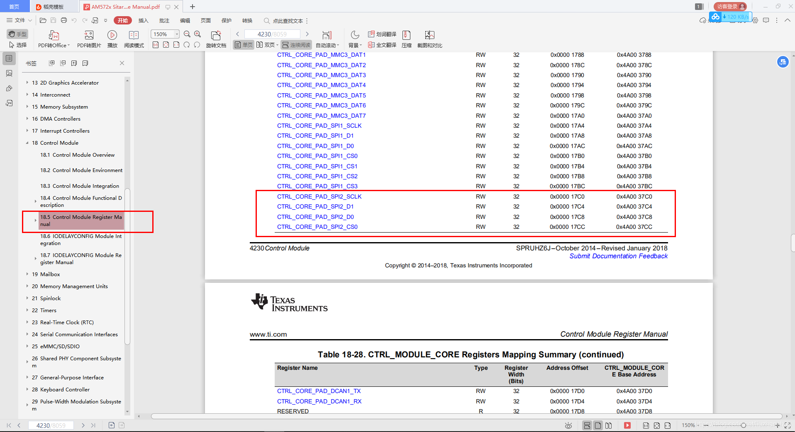
Task: Click the print icon
Action: [63, 20]
